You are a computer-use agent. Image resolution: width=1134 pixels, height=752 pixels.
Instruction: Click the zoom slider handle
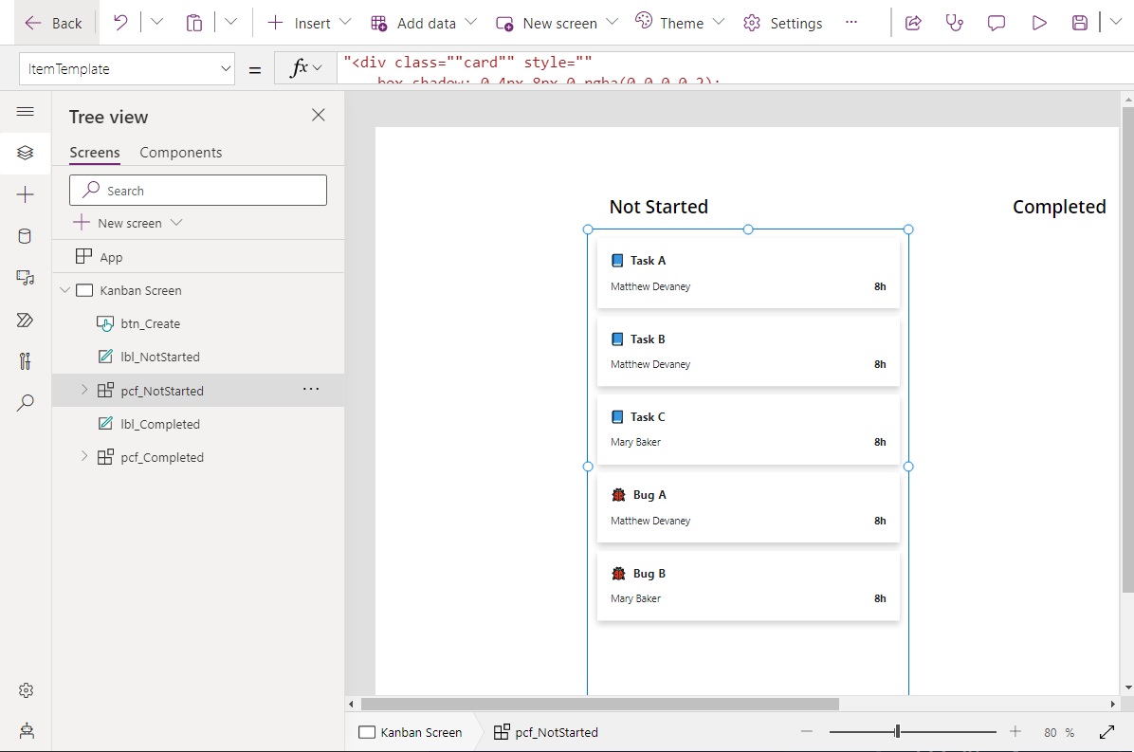[x=897, y=732]
